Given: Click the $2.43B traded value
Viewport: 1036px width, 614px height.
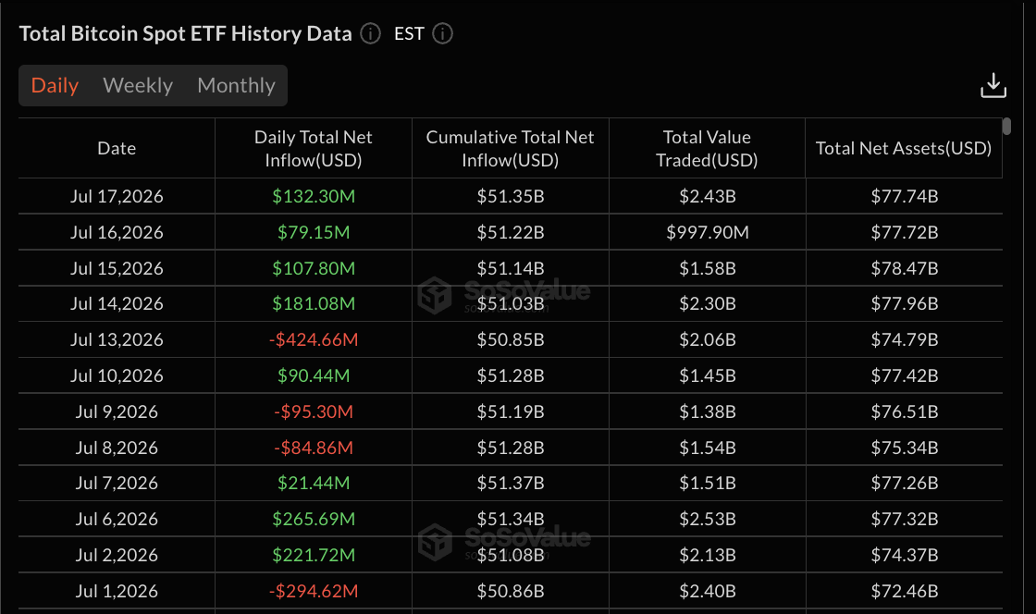Looking at the screenshot, I should (x=708, y=196).
